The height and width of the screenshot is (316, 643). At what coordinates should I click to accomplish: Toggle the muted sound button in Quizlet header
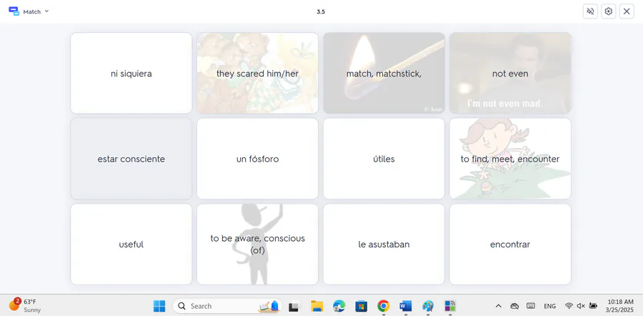[x=590, y=11]
